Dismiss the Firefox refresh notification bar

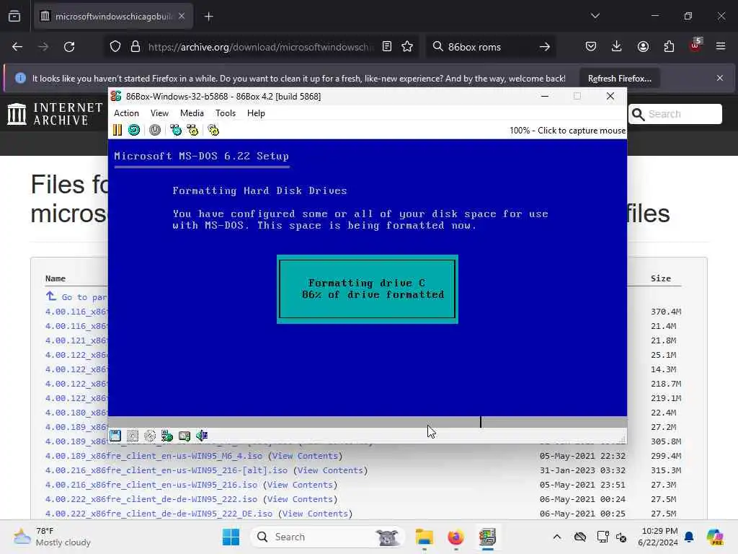(720, 78)
